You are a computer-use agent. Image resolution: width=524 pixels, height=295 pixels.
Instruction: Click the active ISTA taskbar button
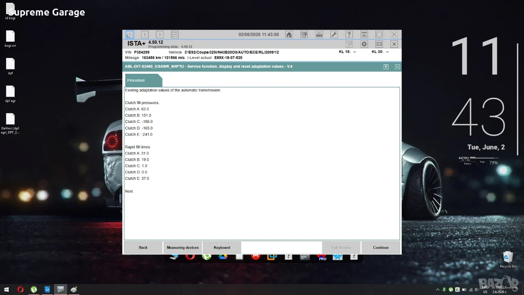coord(61,289)
